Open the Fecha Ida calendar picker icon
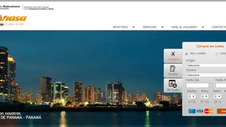Screen dimensions: 226x127 [x=211, y=85]
